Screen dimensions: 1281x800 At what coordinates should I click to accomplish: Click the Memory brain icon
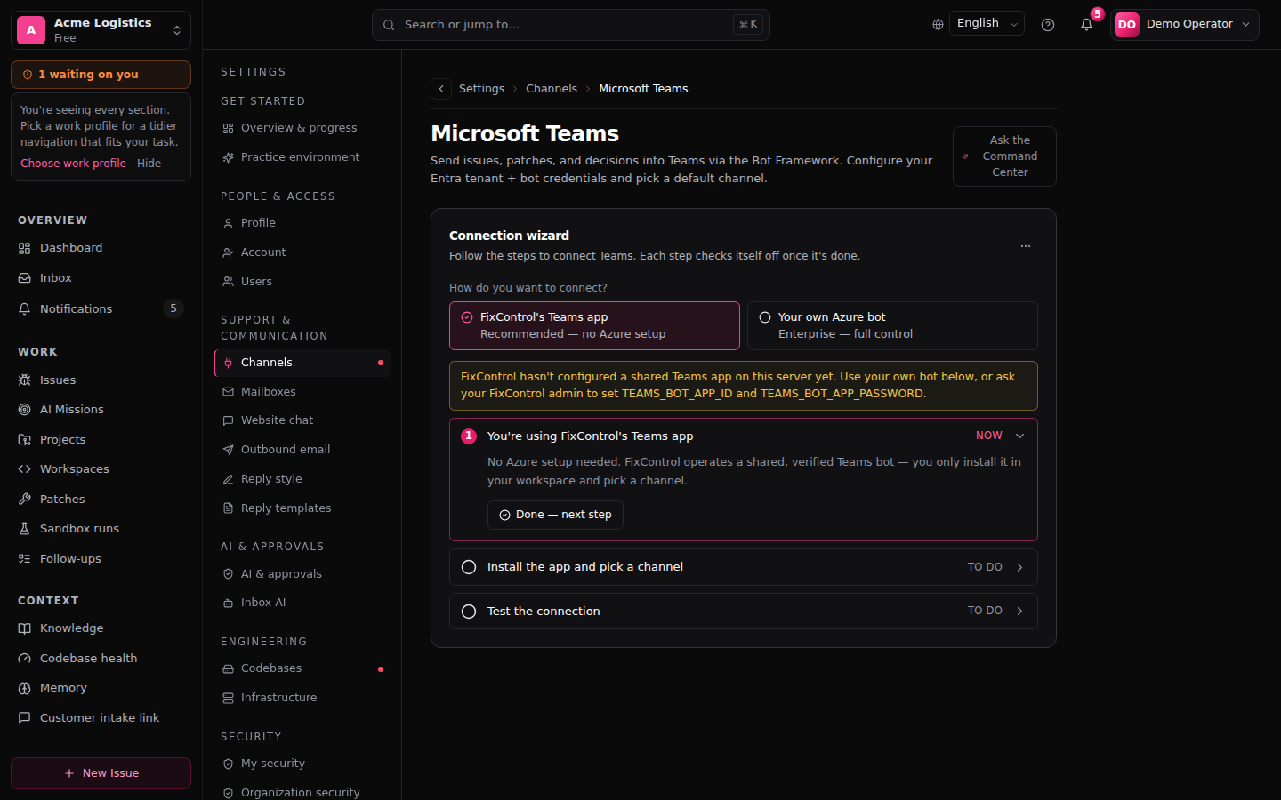pos(25,688)
